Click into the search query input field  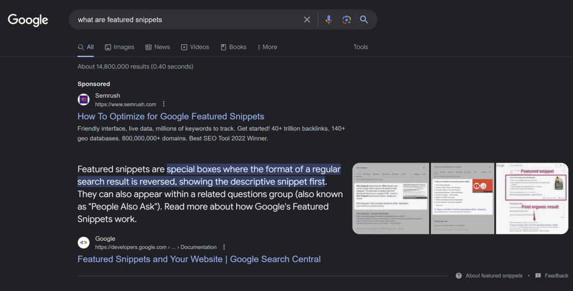pyautogui.click(x=185, y=20)
